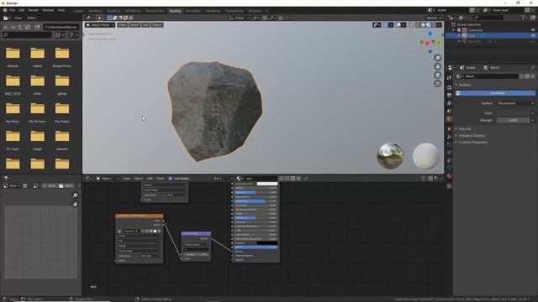Viewport: 538px width, 302px height.
Task: Toggle Collection visibility eye in outliner
Action: (533, 30)
